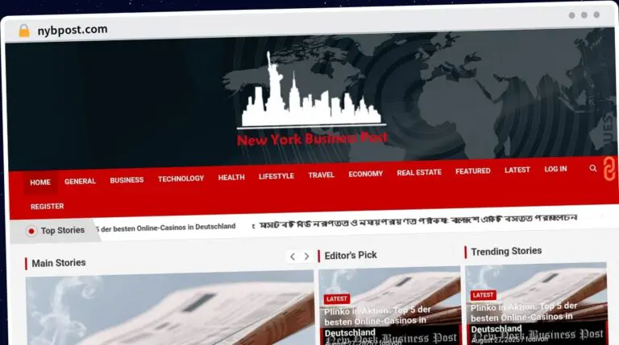This screenshot has width=619, height=345.
Task: Go to next Main Stories slide arrow
Action: [x=306, y=257]
